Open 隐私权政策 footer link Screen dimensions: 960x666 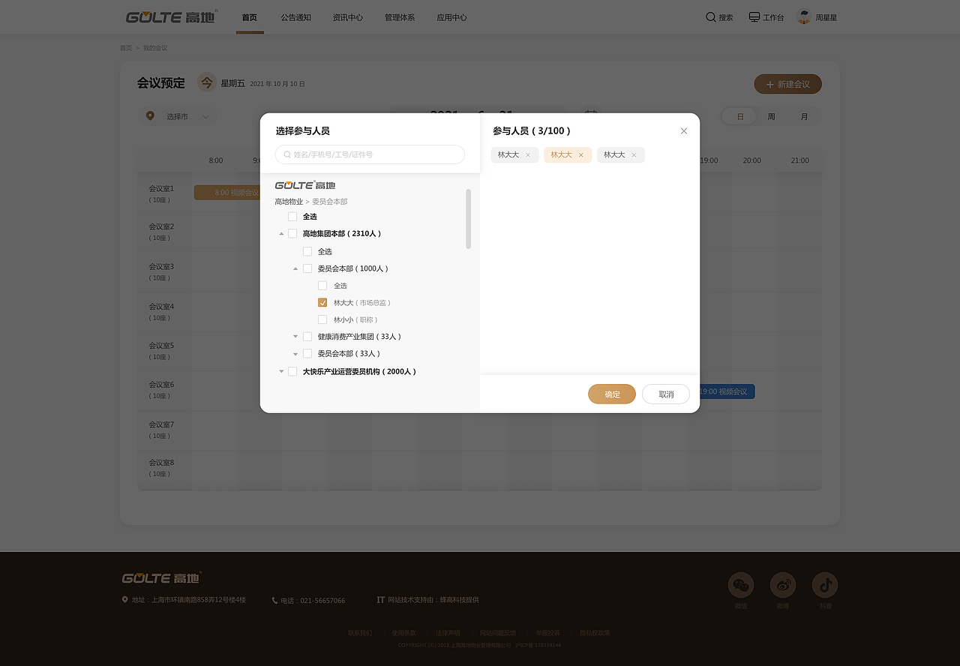point(595,633)
